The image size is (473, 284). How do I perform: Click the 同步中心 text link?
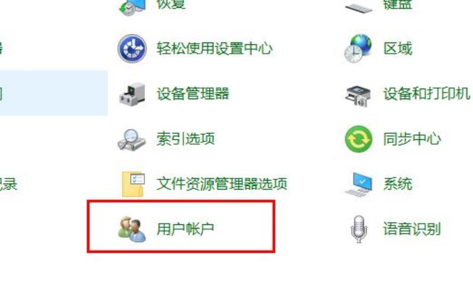click(412, 139)
